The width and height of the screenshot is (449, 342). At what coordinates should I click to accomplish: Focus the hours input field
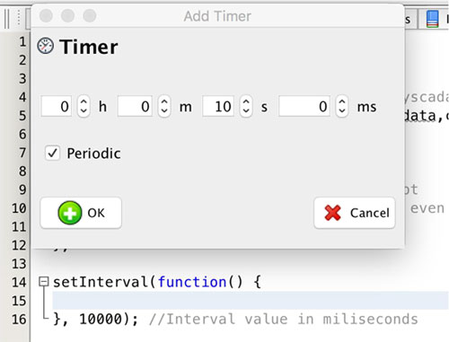pyautogui.click(x=57, y=106)
